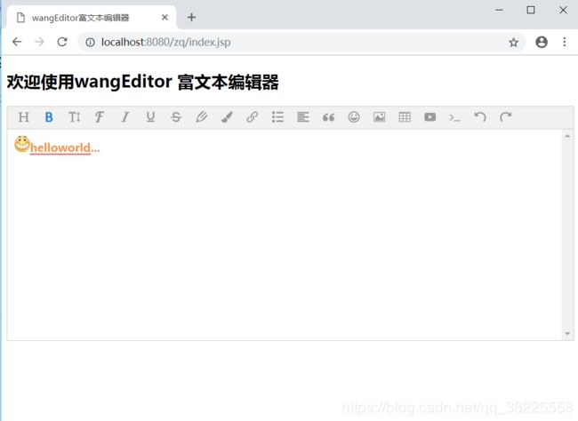Viewport: 578px width, 421px height.
Task: Go forward in browser history
Action: (x=39, y=42)
